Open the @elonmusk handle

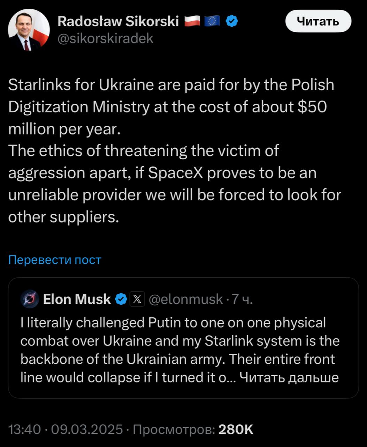(185, 299)
